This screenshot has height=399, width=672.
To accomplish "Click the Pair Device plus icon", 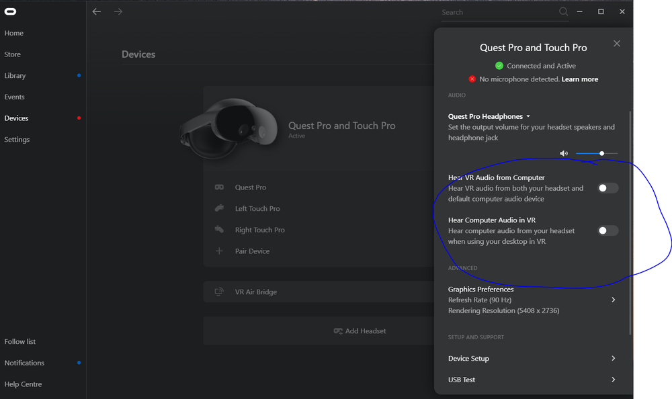I will 219,251.
